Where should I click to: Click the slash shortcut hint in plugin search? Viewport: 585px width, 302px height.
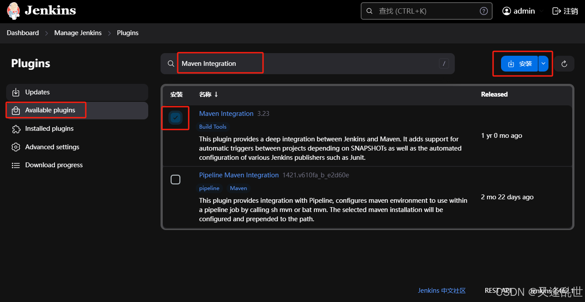point(444,64)
